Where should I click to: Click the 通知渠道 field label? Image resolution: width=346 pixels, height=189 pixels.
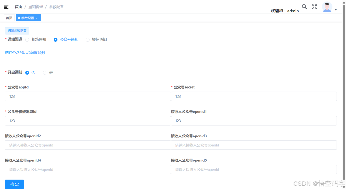[x=15, y=39]
